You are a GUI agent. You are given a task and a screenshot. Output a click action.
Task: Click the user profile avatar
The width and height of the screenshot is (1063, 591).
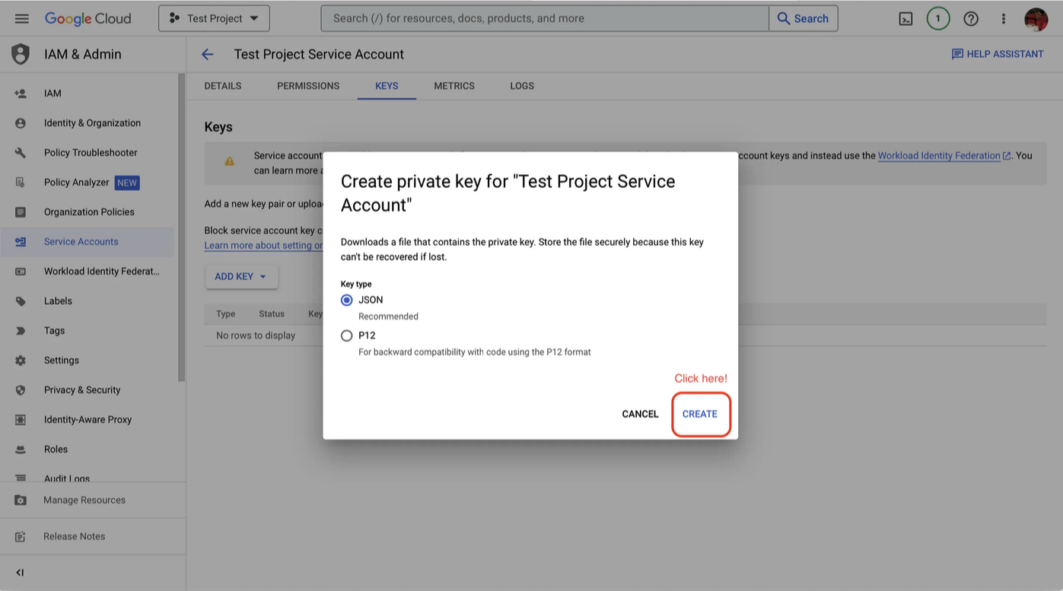coord(1036,19)
